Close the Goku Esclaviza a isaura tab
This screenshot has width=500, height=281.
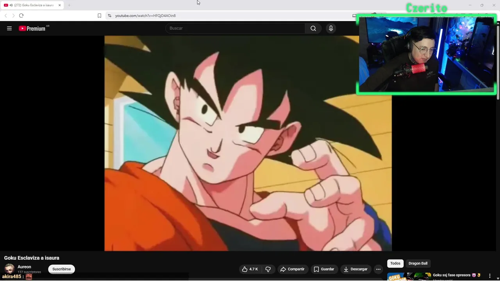(59, 5)
